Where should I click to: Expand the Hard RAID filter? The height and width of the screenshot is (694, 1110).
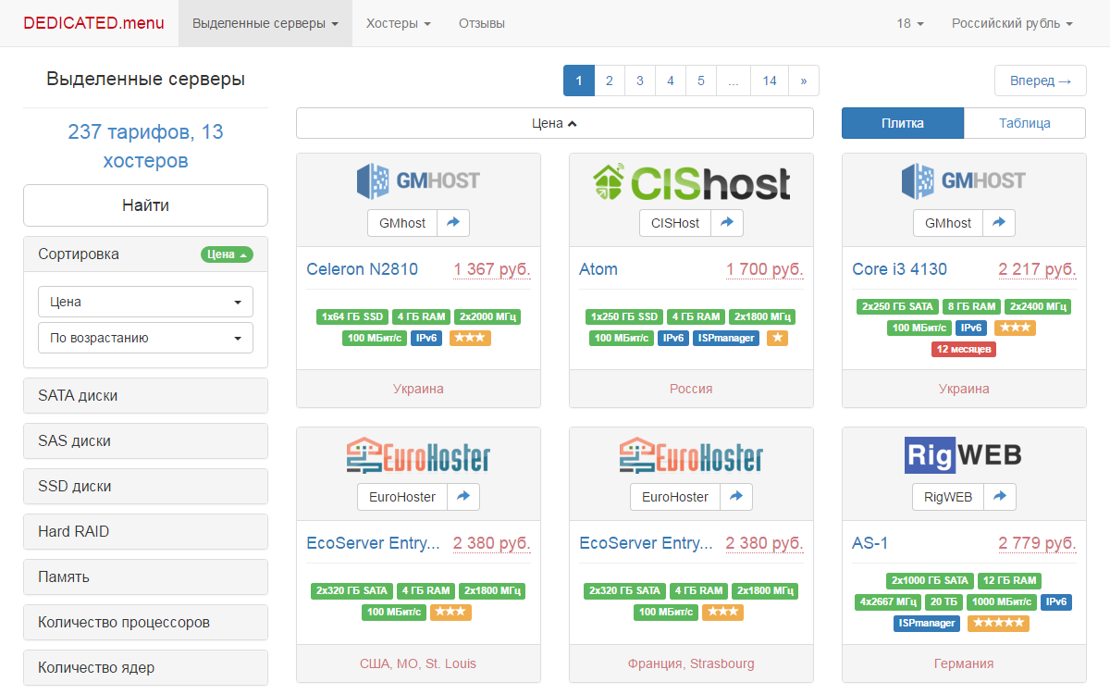tap(145, 532)
